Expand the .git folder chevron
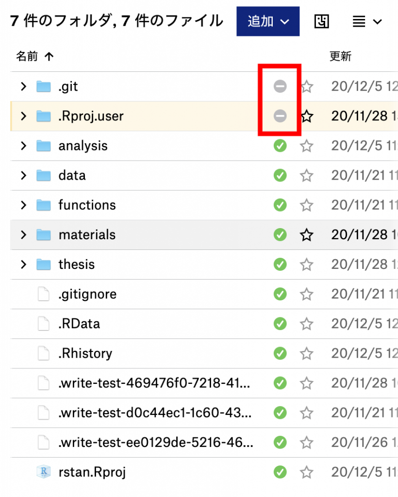Viewport: 398px width, 497px height. tap(23, 87)
